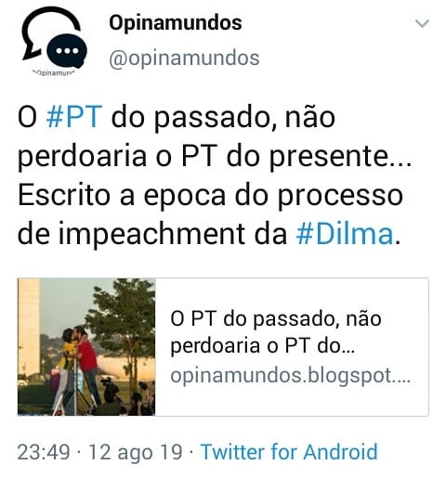The image size is (446, 477).
Task: Open the #Dilma hashtag
Action: click(345, 234)
